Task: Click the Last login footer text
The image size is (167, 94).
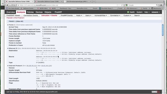Action: point(32,92)
